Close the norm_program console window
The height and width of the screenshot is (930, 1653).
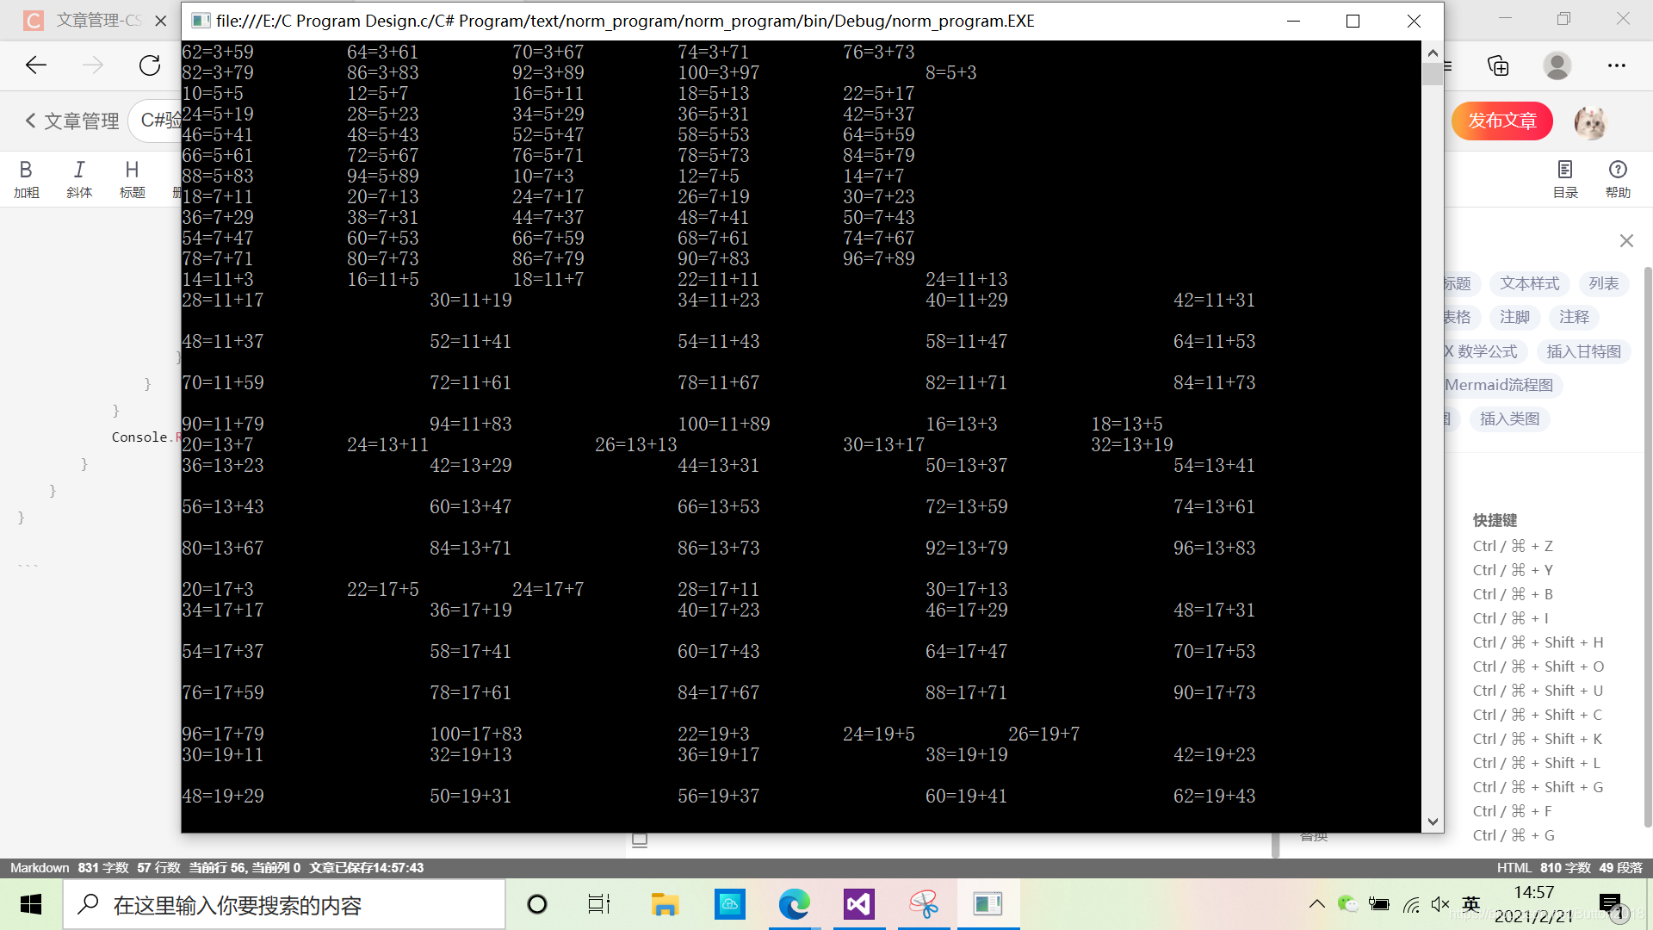point(1414,21)
